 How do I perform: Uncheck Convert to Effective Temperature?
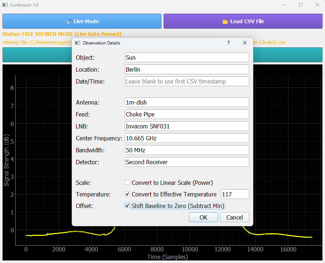(127, 194)
